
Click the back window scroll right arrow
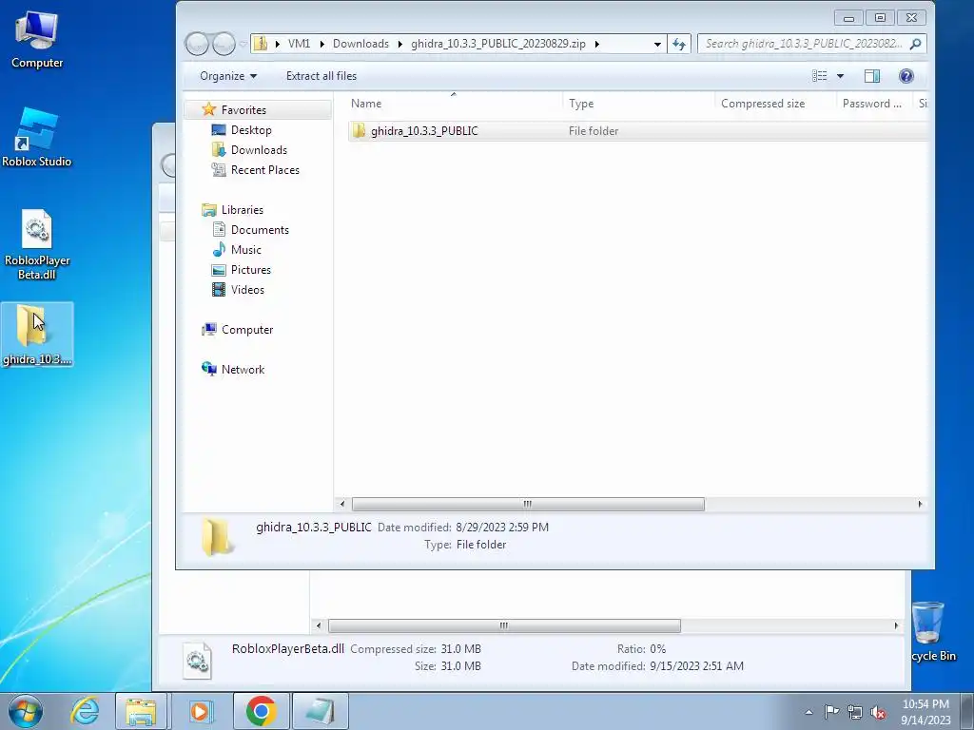[896, 625]
